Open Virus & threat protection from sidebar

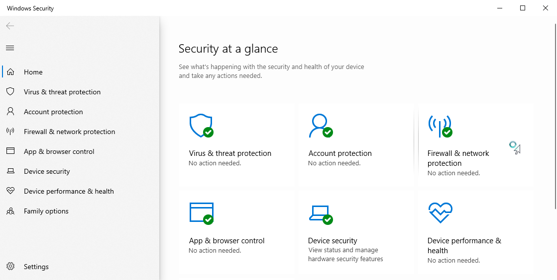[x=80, y=92]
